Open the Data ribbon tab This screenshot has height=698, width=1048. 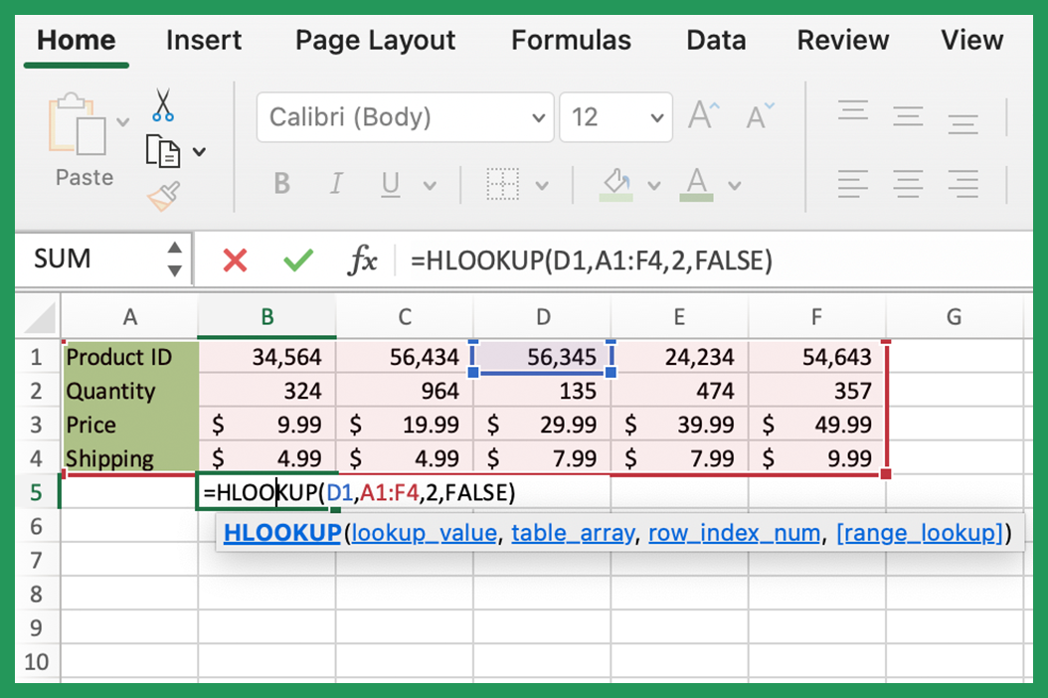tap(715, 41)
